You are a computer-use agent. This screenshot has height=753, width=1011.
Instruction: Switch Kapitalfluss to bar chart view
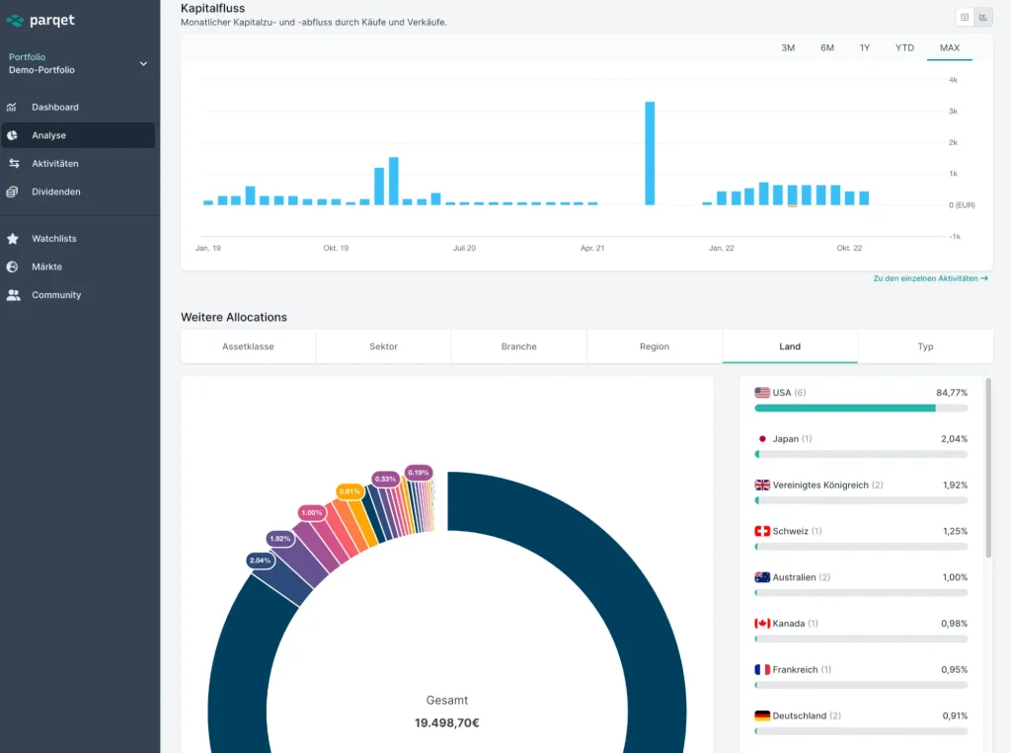pos(983,17)
